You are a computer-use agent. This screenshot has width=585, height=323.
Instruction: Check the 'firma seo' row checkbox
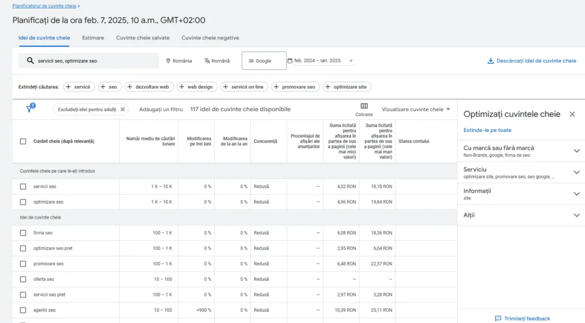click(x=23, y=233)
